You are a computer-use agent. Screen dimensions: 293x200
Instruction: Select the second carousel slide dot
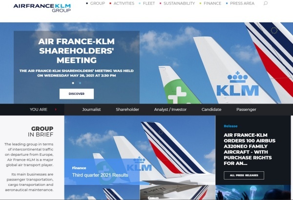click(x=80, y=83)
